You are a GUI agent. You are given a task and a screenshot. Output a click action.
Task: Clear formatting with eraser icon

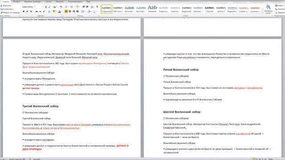point(61,7)
